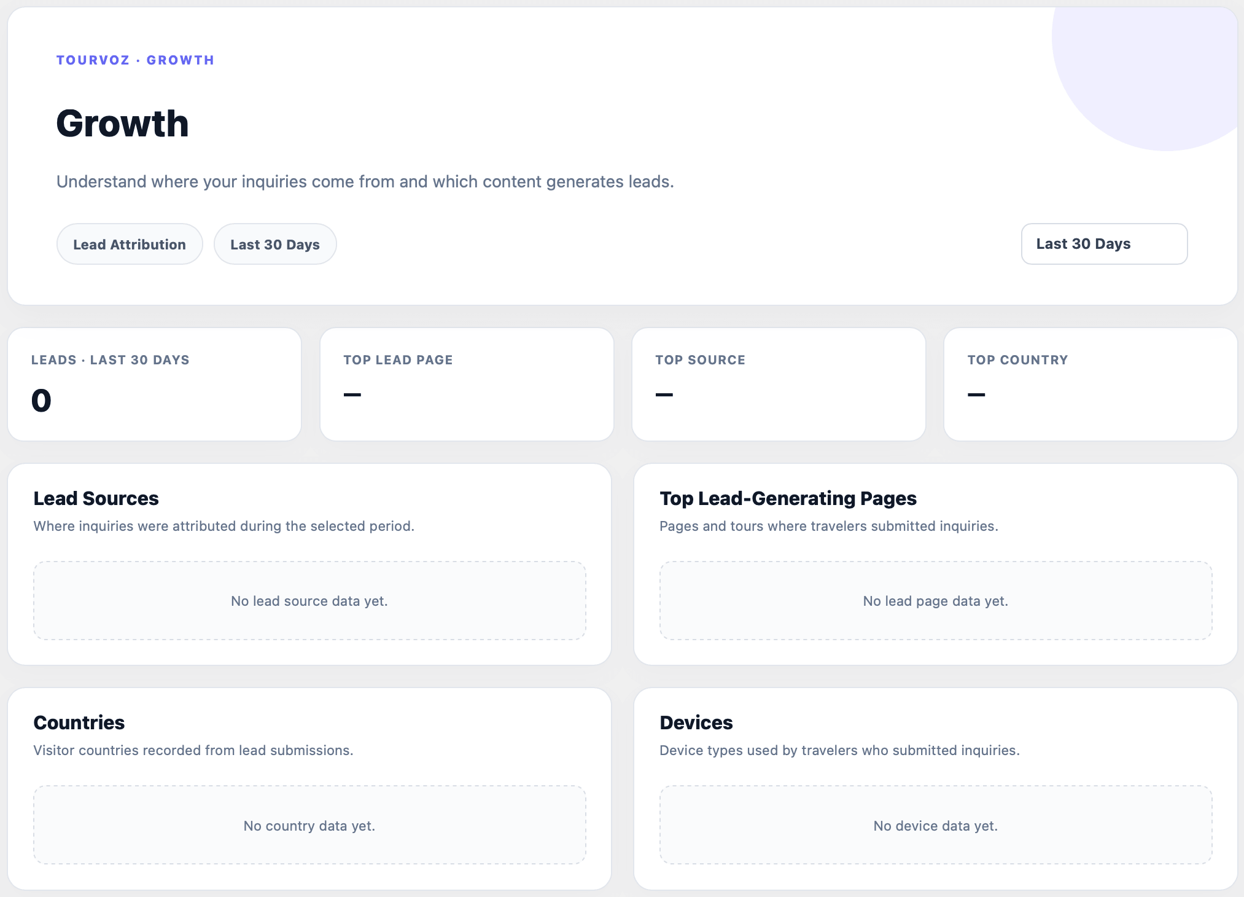1244x897 pixels.
Task: Click the leads count value 0
Action: click(x=41, y=401)
